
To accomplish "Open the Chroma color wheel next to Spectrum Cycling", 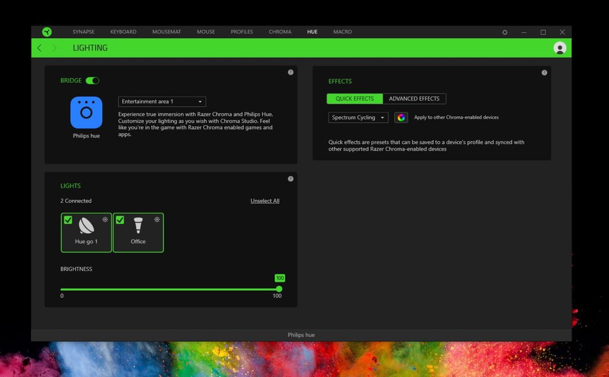I will click(x=400, y=117).
